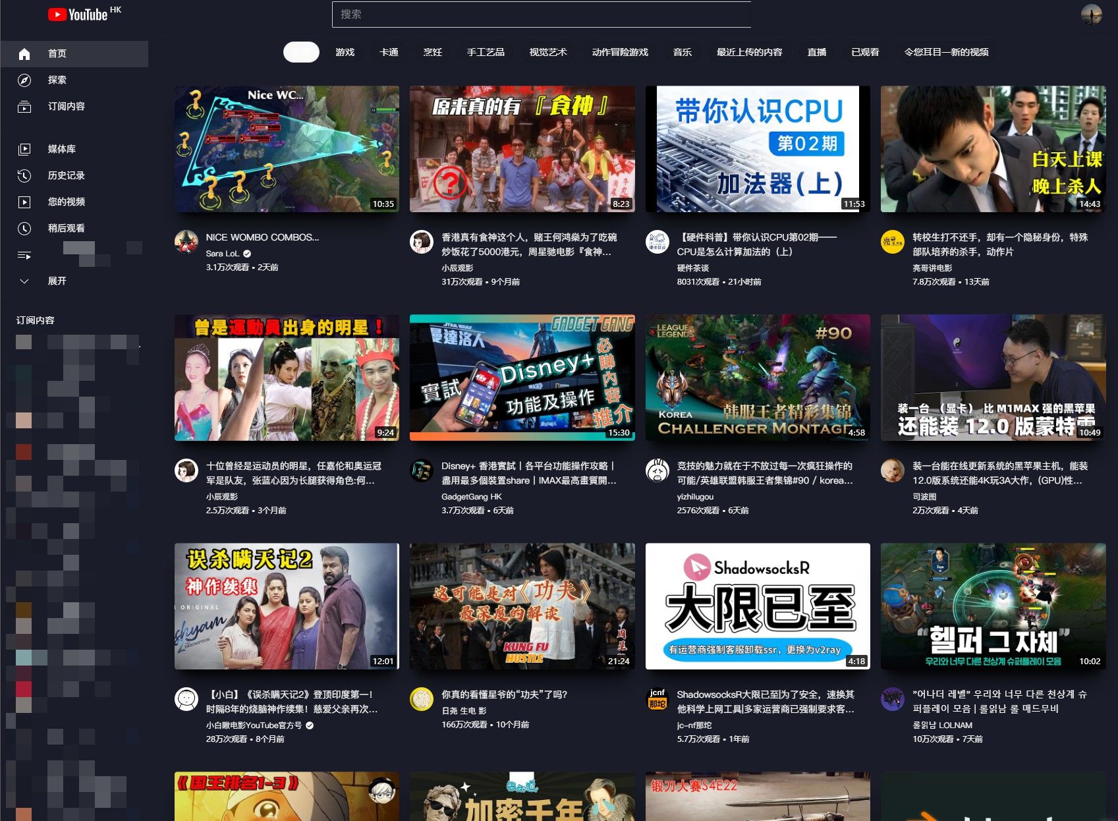Open the 稍后观看 clock icon
1118x821 pixels.
[x=24, y=228]
